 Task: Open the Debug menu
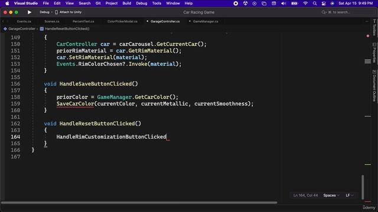142,4
